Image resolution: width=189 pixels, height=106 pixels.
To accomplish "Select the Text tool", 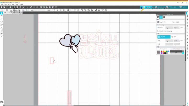I will tap(2, 28).
